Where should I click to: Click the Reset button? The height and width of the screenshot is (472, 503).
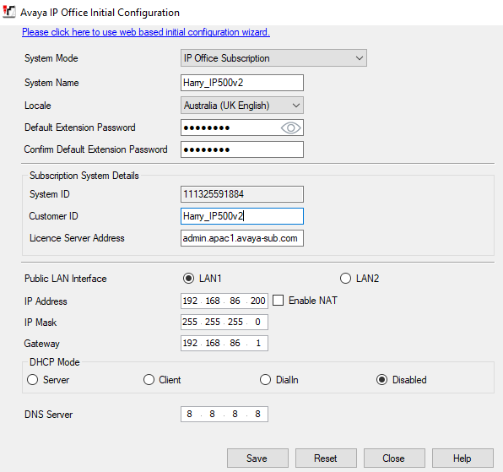tap(326, 458)
